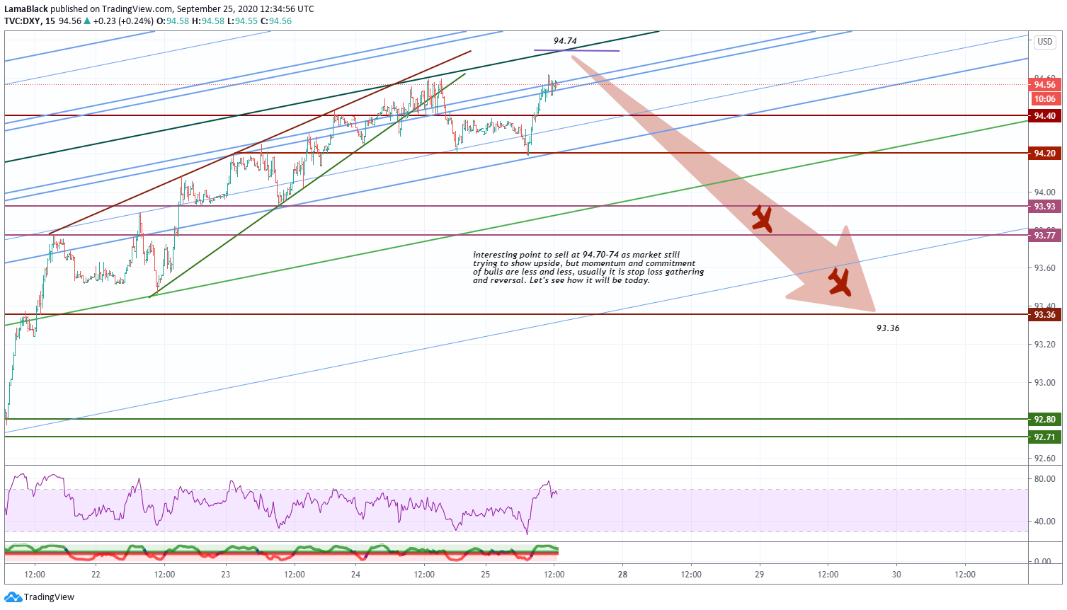Click the 10:06 bar countdown label

[1044, 99]
